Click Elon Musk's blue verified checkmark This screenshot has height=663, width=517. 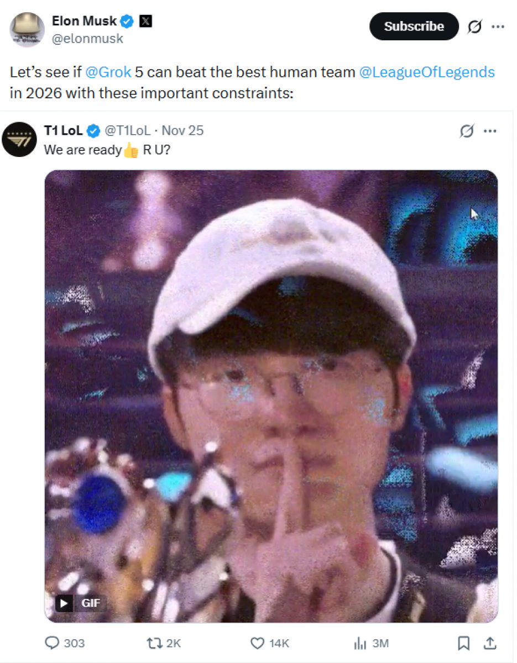128,22
